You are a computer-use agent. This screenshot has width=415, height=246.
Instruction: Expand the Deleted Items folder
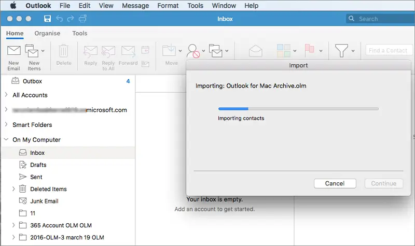(13, 189)
